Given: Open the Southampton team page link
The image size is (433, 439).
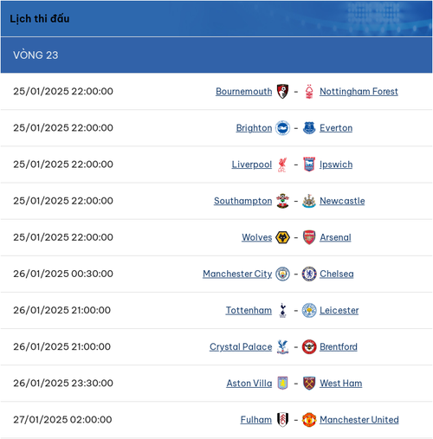Looking at the screenshot, I should point(242,201).
